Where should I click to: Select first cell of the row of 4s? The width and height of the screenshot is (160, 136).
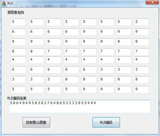tap(18, 60)
